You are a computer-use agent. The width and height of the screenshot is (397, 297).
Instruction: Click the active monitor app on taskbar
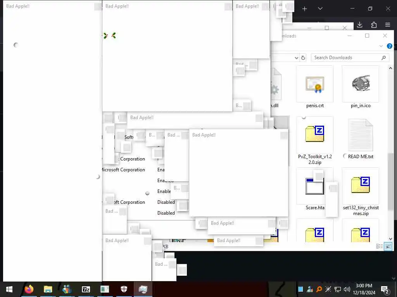pyautogui.click(x=143, y=289)
